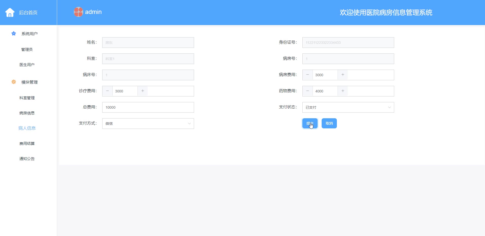Open 通知公告 in sidebar

(27, 159)
